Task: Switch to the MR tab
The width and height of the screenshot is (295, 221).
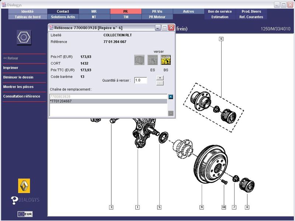Action: 94,11
